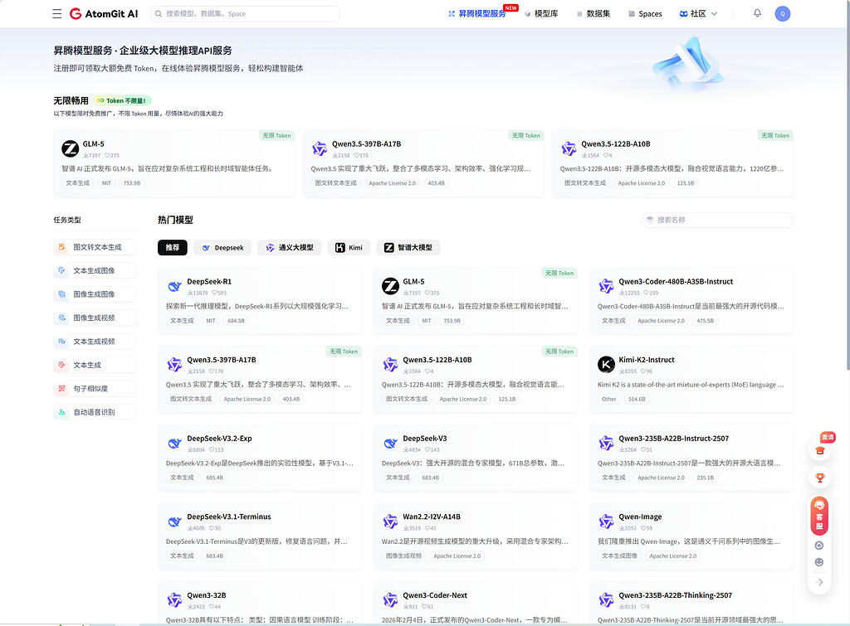This screenshot has width=850, height=626.
Task: Click the DeepSeek-R1 whale icon
Action: coord(174,286)
